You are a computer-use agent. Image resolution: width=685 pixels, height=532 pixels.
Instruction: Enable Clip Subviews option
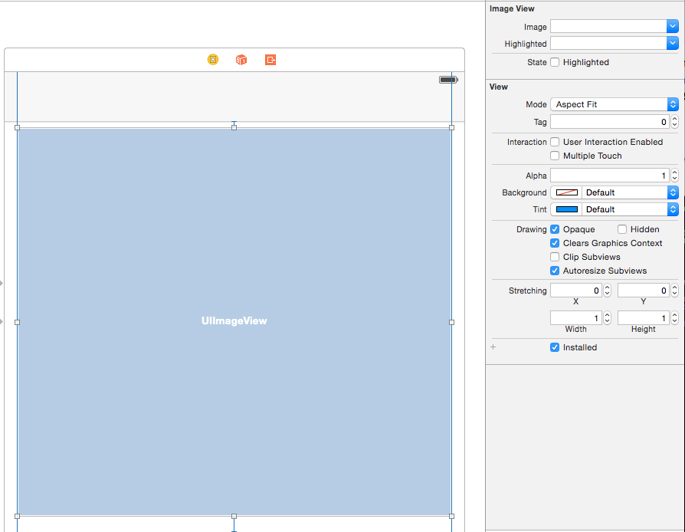pyautogui.click(x=555, y=257)
